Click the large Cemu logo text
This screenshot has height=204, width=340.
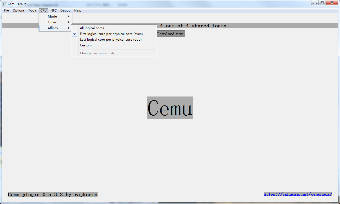click(170, 108)
